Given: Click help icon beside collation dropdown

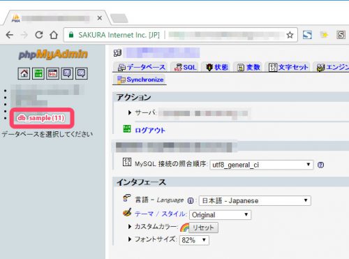Looking at the screenshot, I should [x=320, y=165].
